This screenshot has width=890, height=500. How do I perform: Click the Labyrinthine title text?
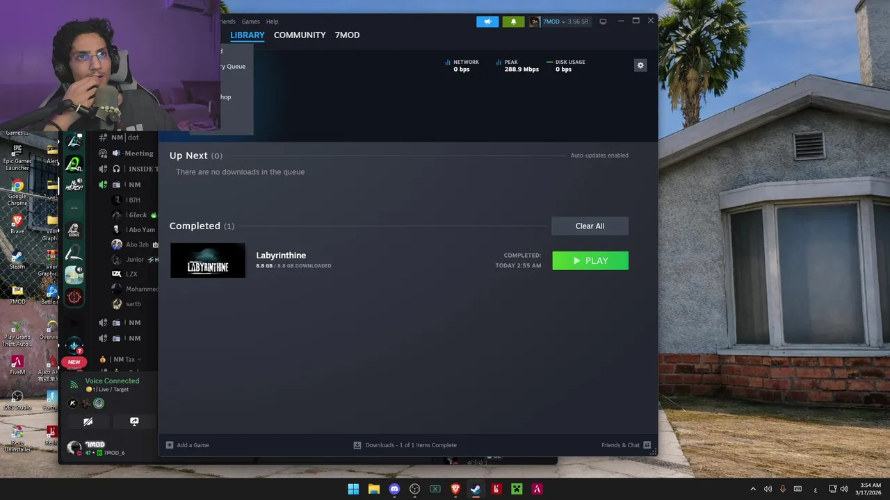click(x=281, y=256)
